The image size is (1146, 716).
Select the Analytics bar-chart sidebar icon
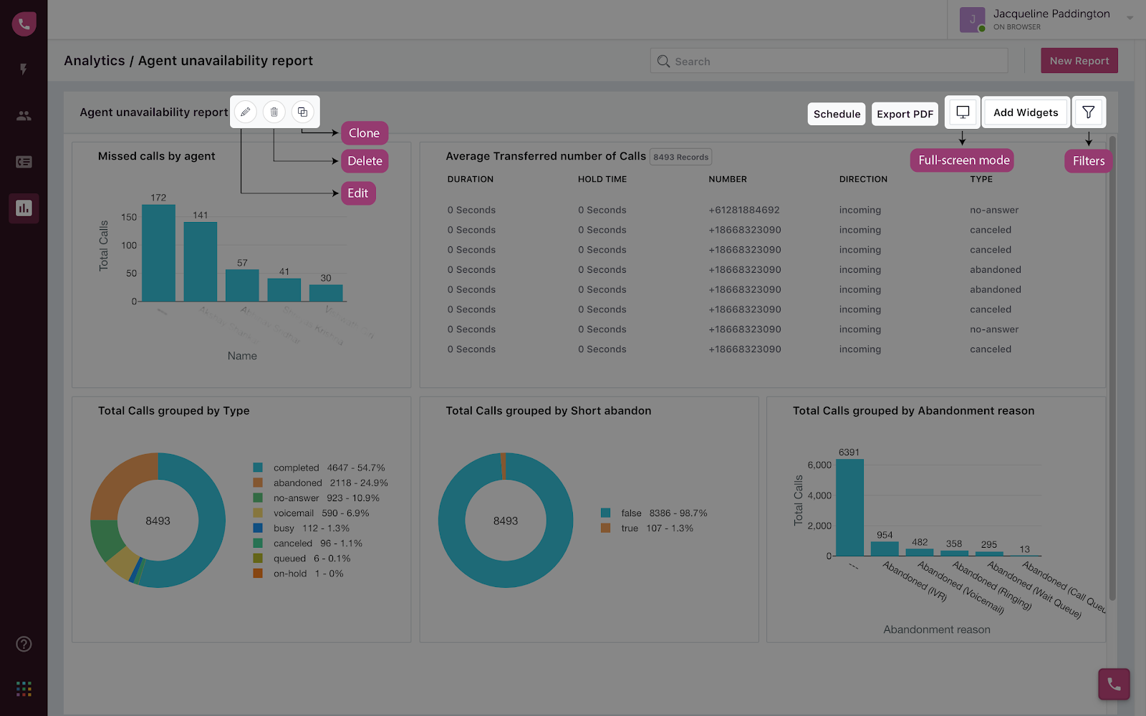[24, 208]
